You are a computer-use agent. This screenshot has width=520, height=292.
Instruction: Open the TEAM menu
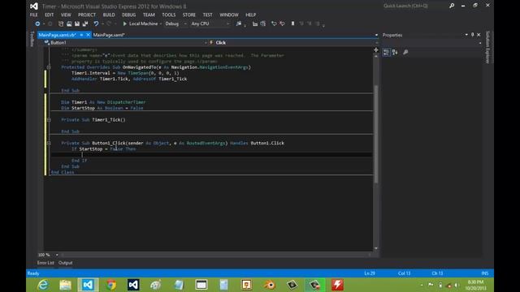tap(149, 15)
